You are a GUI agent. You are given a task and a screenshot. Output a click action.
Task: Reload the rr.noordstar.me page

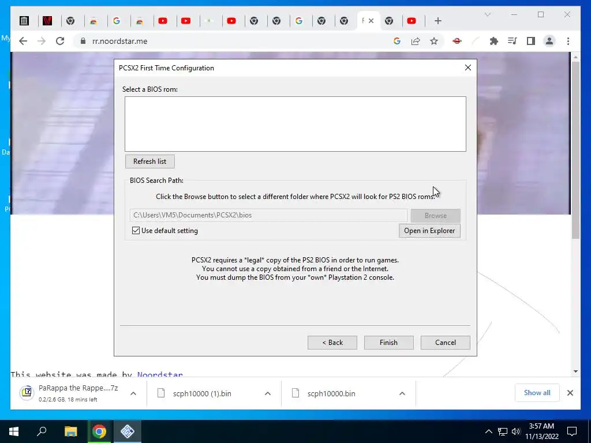click(x=60, y=41)
